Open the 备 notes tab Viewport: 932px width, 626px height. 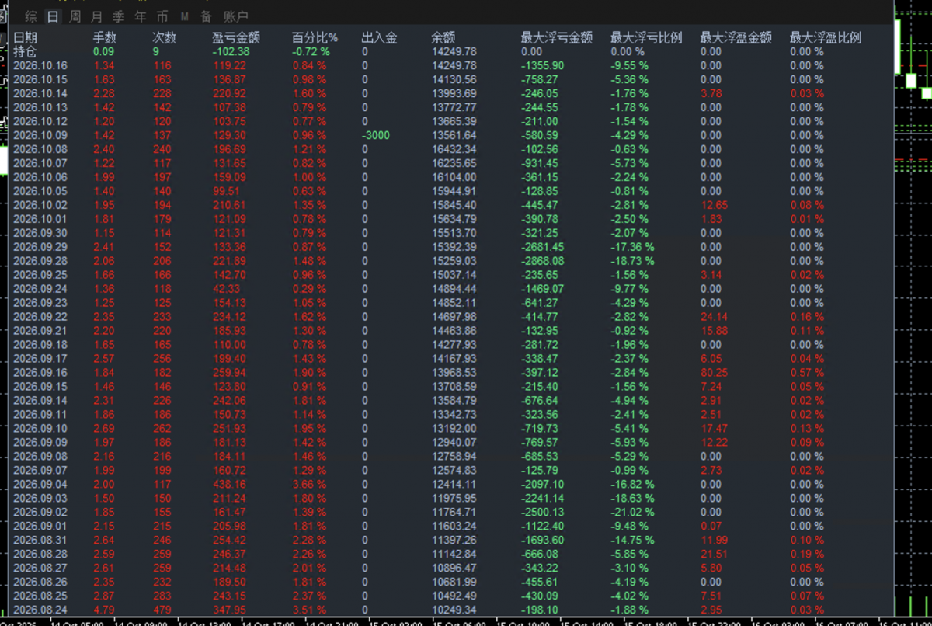[206, 16]
